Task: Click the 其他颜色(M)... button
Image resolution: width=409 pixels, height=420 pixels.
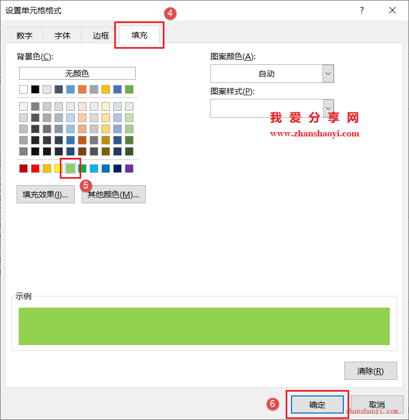Action: pos(114,194)
